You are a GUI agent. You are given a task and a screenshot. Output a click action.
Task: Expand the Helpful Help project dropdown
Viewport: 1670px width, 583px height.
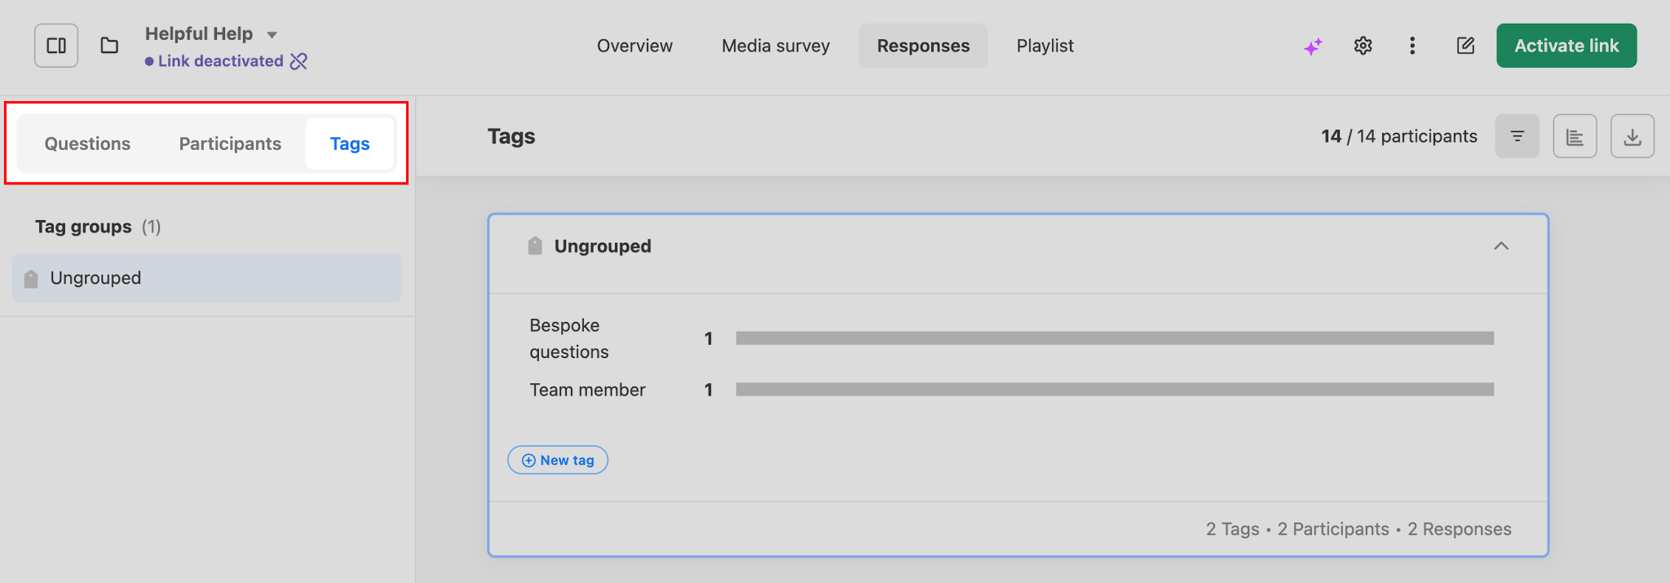point(272,34)
